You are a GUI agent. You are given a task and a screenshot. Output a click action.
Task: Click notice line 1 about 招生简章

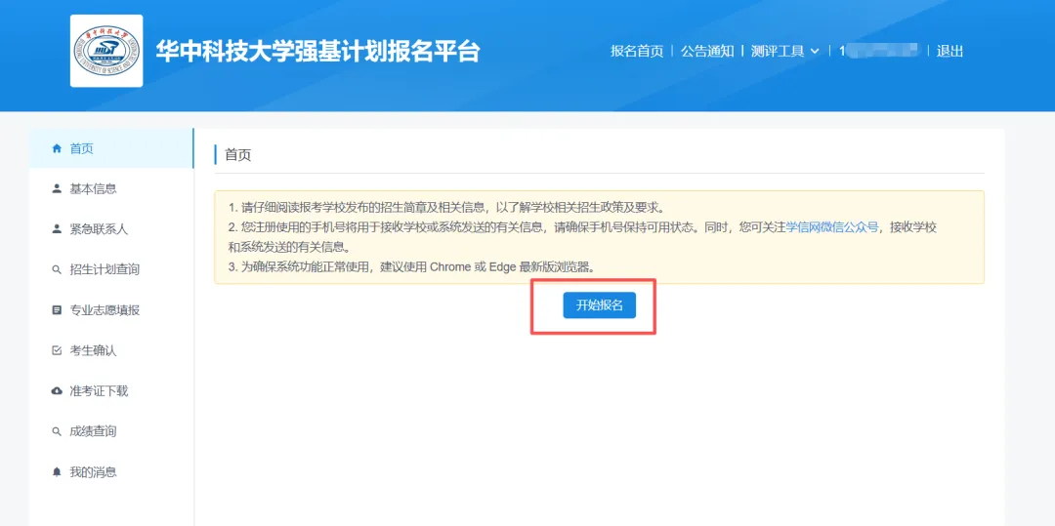tap(446, 207)
